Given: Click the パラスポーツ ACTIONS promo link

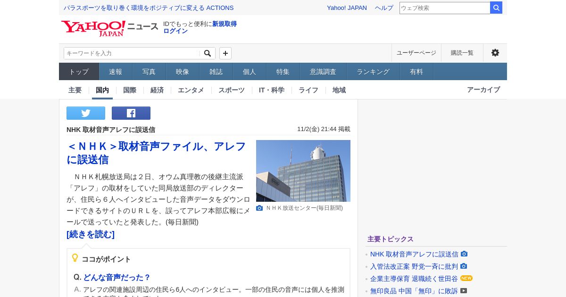Looking at the screenshot, I should click(x=149, y=8).
